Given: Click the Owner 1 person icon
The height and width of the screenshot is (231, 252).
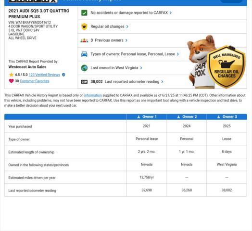Looking at the screenshot, I should (x=139, y=117).
